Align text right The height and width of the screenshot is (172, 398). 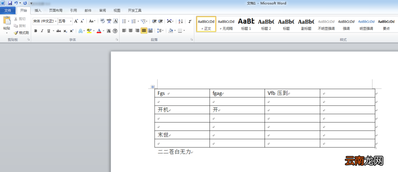(137, 31)
